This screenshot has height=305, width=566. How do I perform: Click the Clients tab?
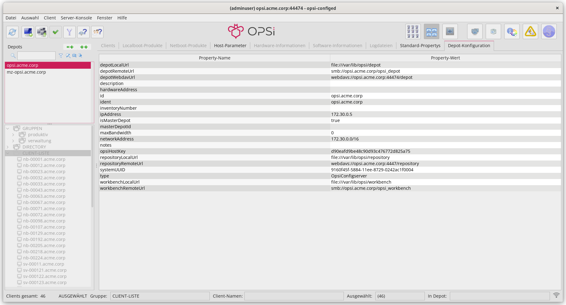108,46
